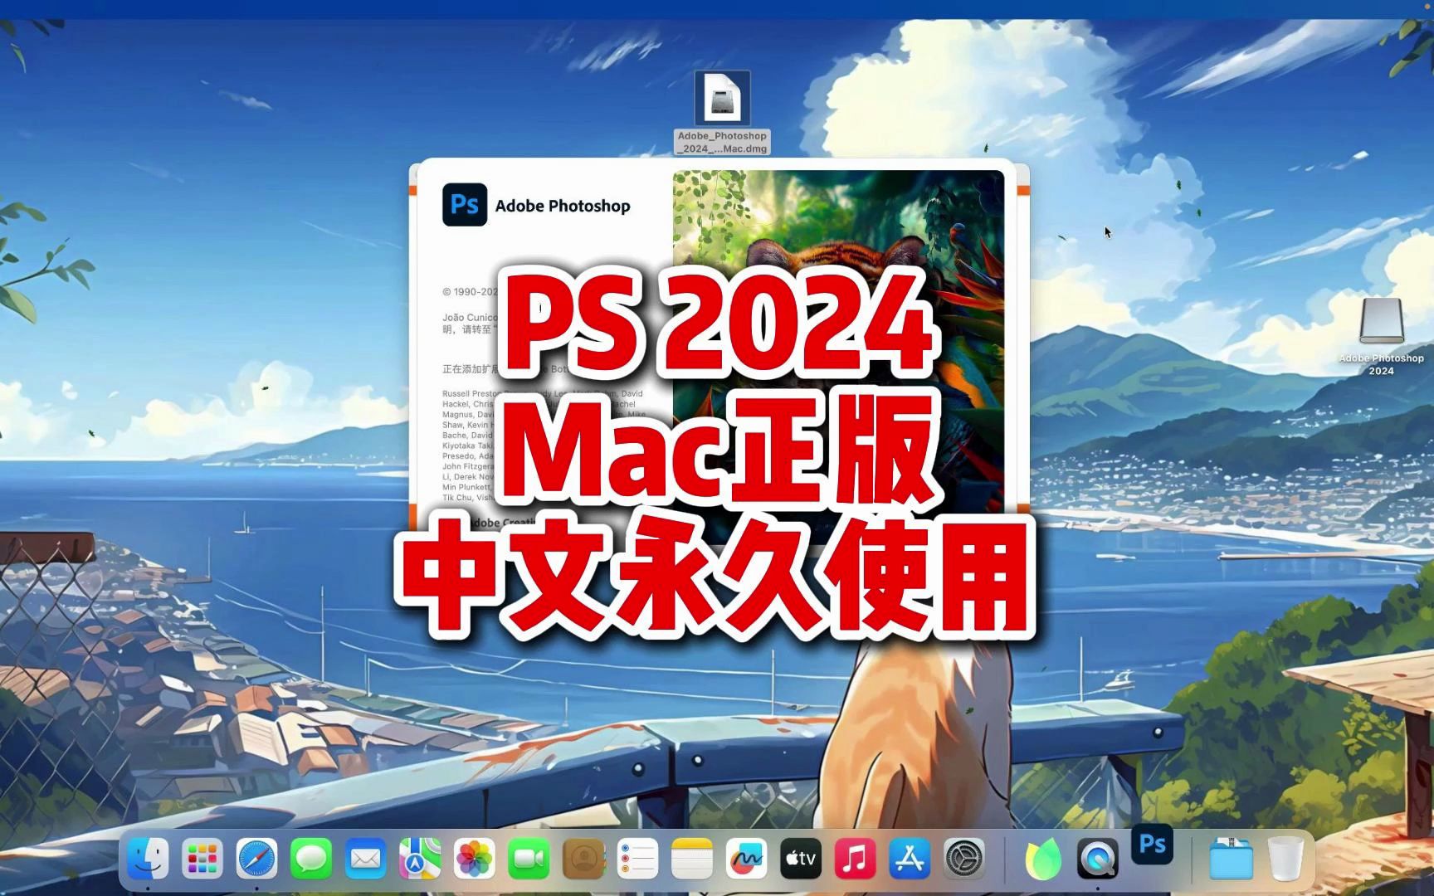1434x896 pixels.
Task: Open Messages app in the Dock
Action: coord(311,858)
